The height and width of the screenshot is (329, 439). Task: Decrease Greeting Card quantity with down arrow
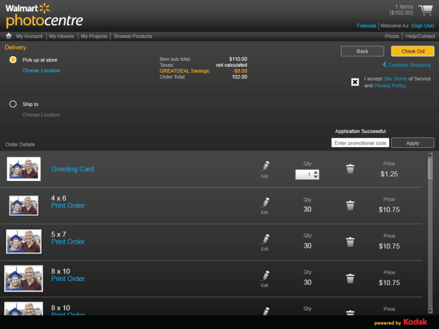[x=316, y=177]
